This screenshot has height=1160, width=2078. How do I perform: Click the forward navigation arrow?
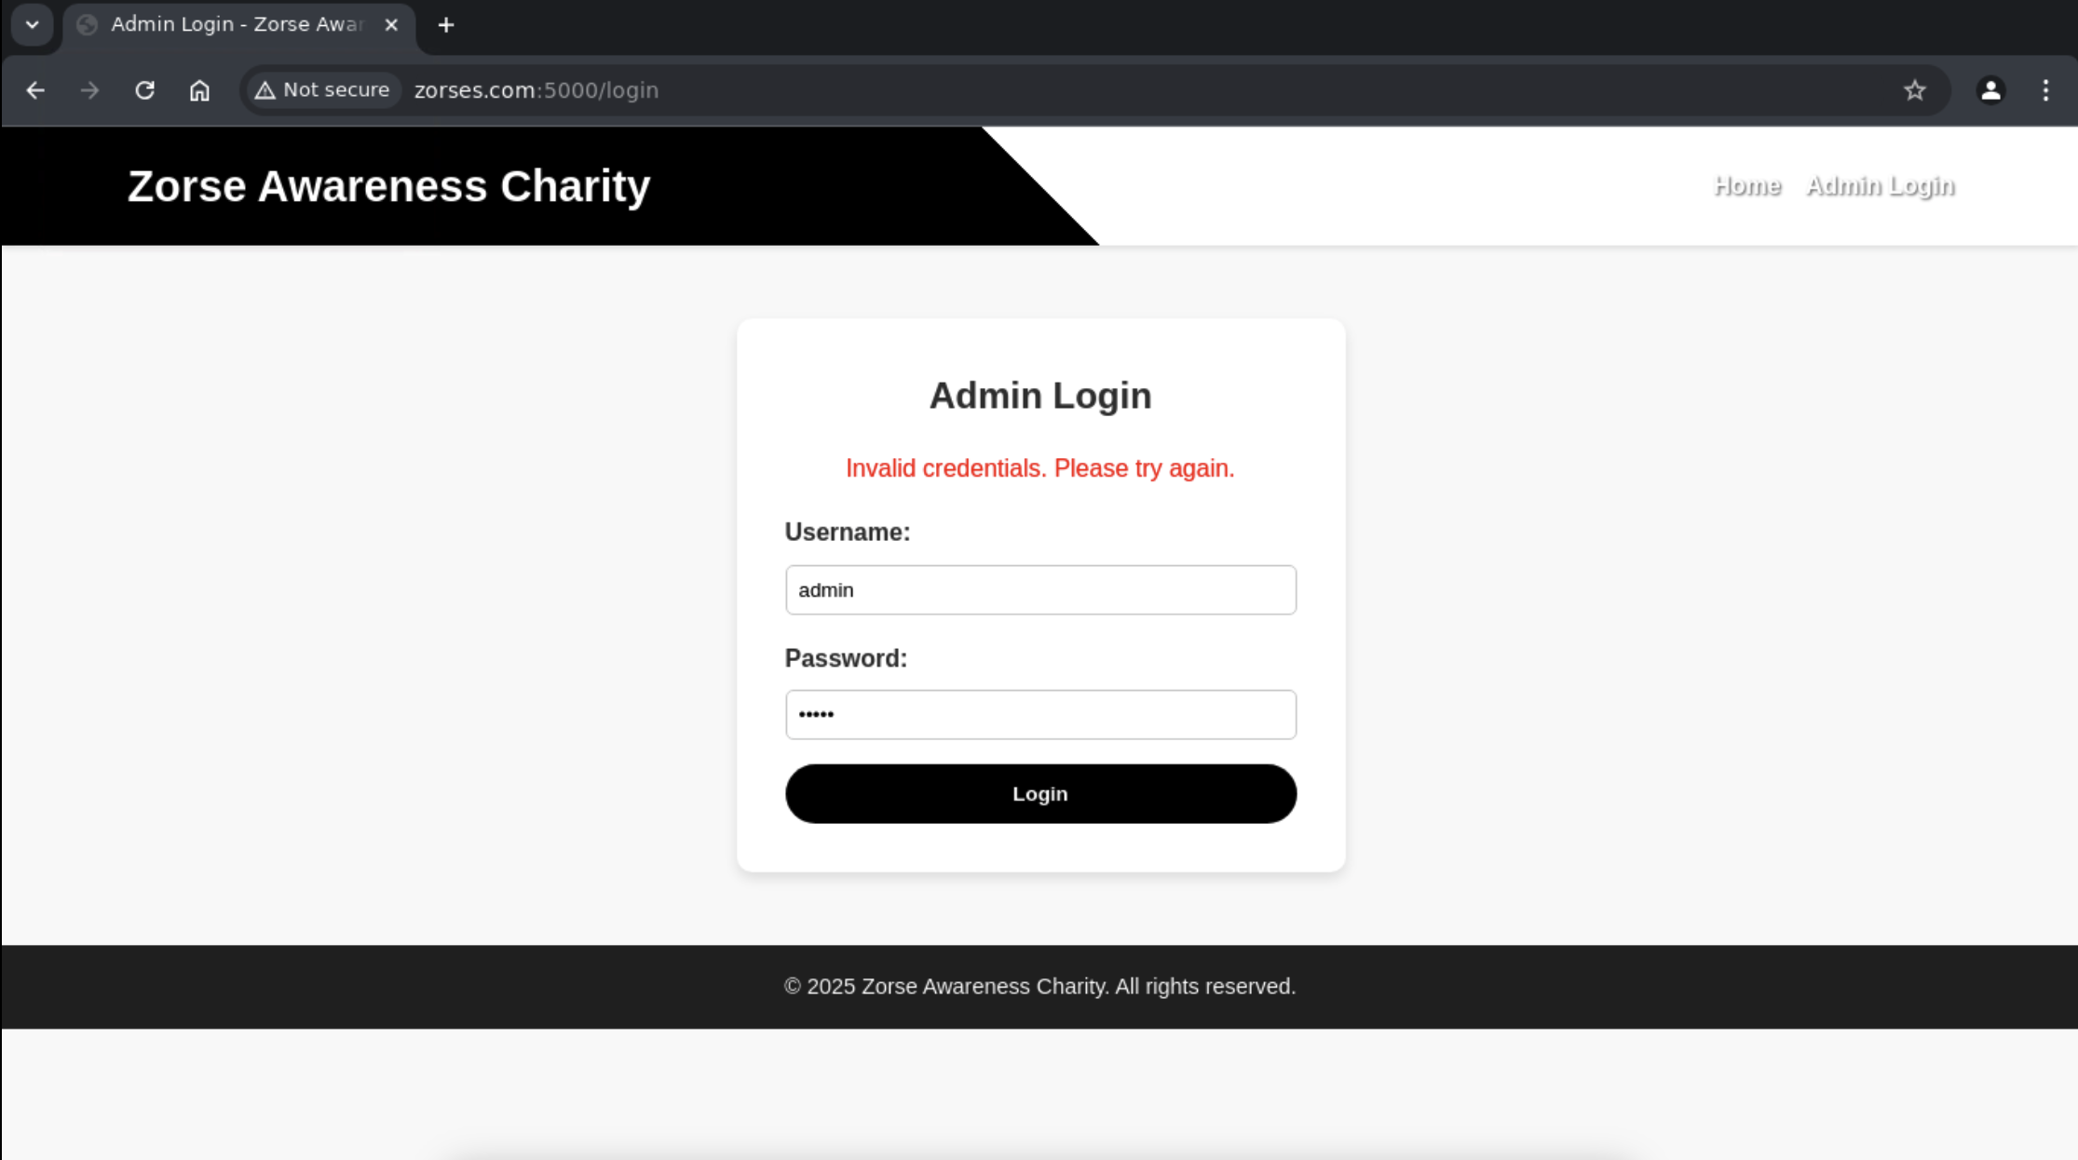point(89,90)
